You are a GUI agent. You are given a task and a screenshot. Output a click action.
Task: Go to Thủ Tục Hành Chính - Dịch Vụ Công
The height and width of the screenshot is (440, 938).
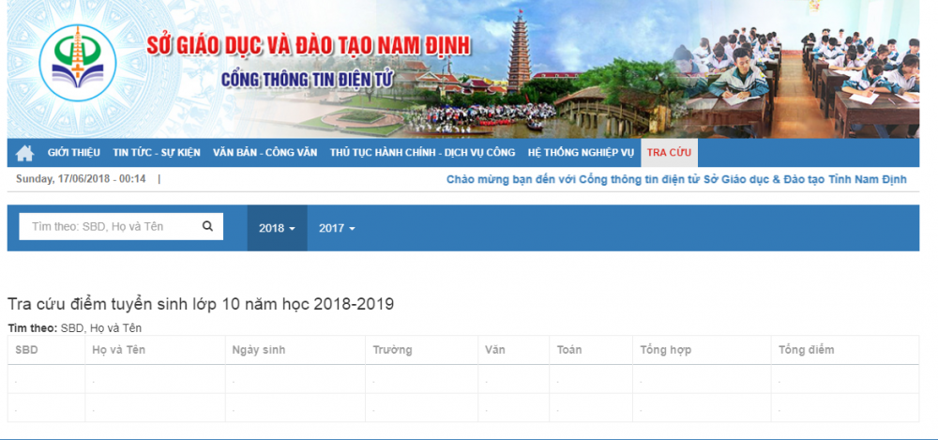point(422,152)
